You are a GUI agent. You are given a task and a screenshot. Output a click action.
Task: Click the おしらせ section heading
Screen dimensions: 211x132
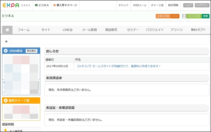tap(52, 51)
